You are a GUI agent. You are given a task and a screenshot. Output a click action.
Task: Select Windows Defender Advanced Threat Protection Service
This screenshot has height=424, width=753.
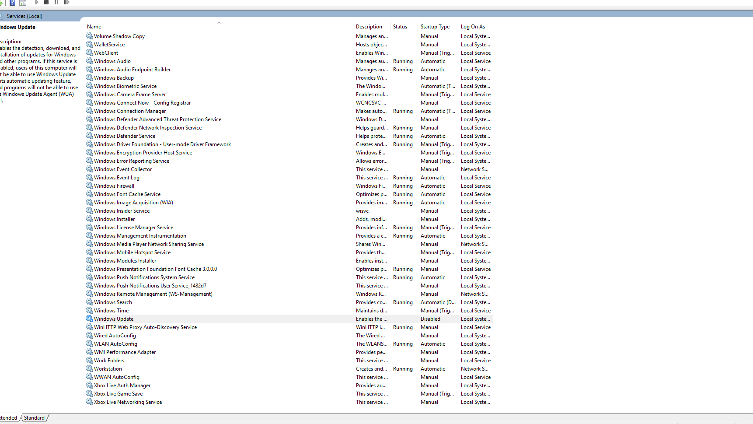click(x=289, y=119)
